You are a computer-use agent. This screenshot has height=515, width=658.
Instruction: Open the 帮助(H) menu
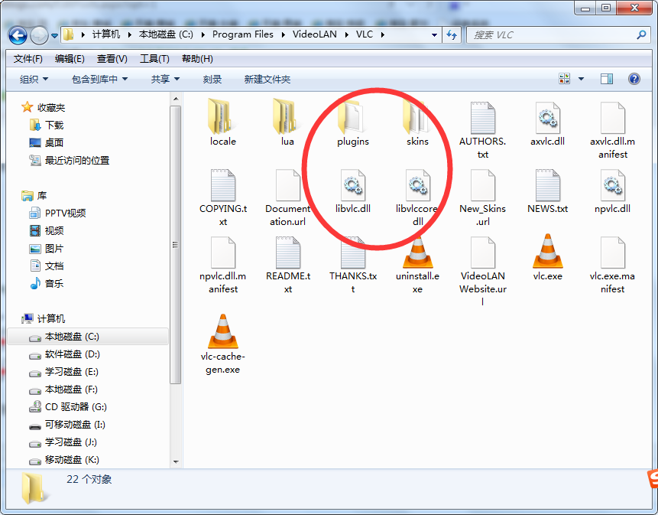click(197, 59)
